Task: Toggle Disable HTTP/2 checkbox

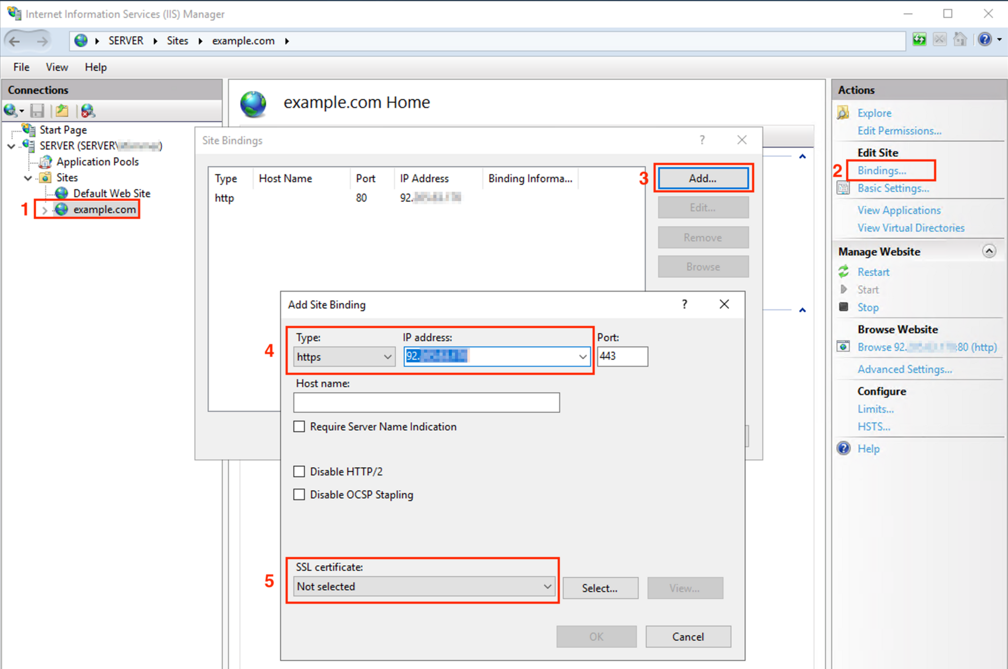Action: point(299,472)
